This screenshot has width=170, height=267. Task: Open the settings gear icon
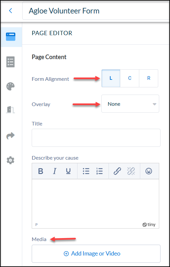pyautogui.click(x=10, y=160)
